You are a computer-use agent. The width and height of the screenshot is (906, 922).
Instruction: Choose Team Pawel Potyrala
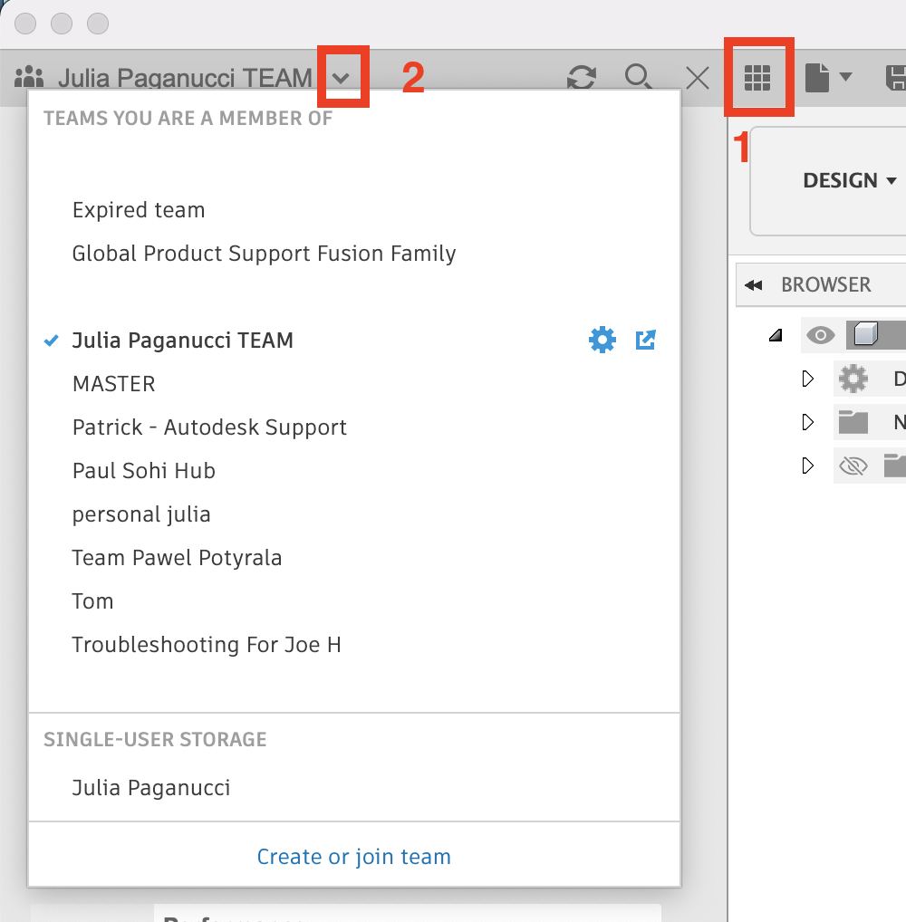coord(177,558)
